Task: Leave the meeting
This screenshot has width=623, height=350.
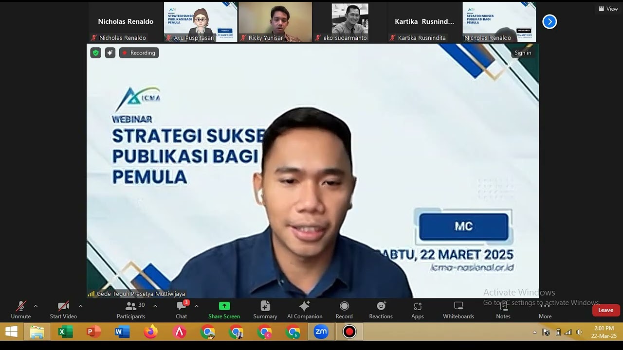Action: [606, 310]
